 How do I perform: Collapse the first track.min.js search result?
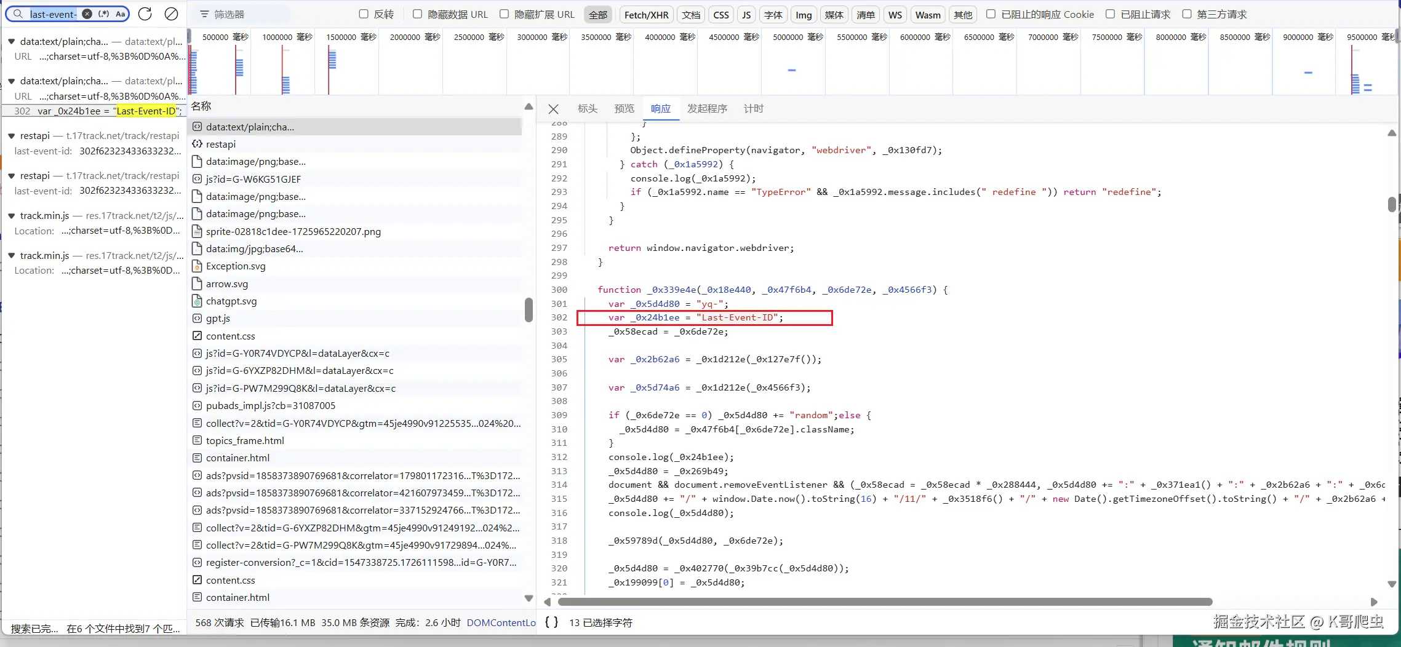(x=11, y=216)
